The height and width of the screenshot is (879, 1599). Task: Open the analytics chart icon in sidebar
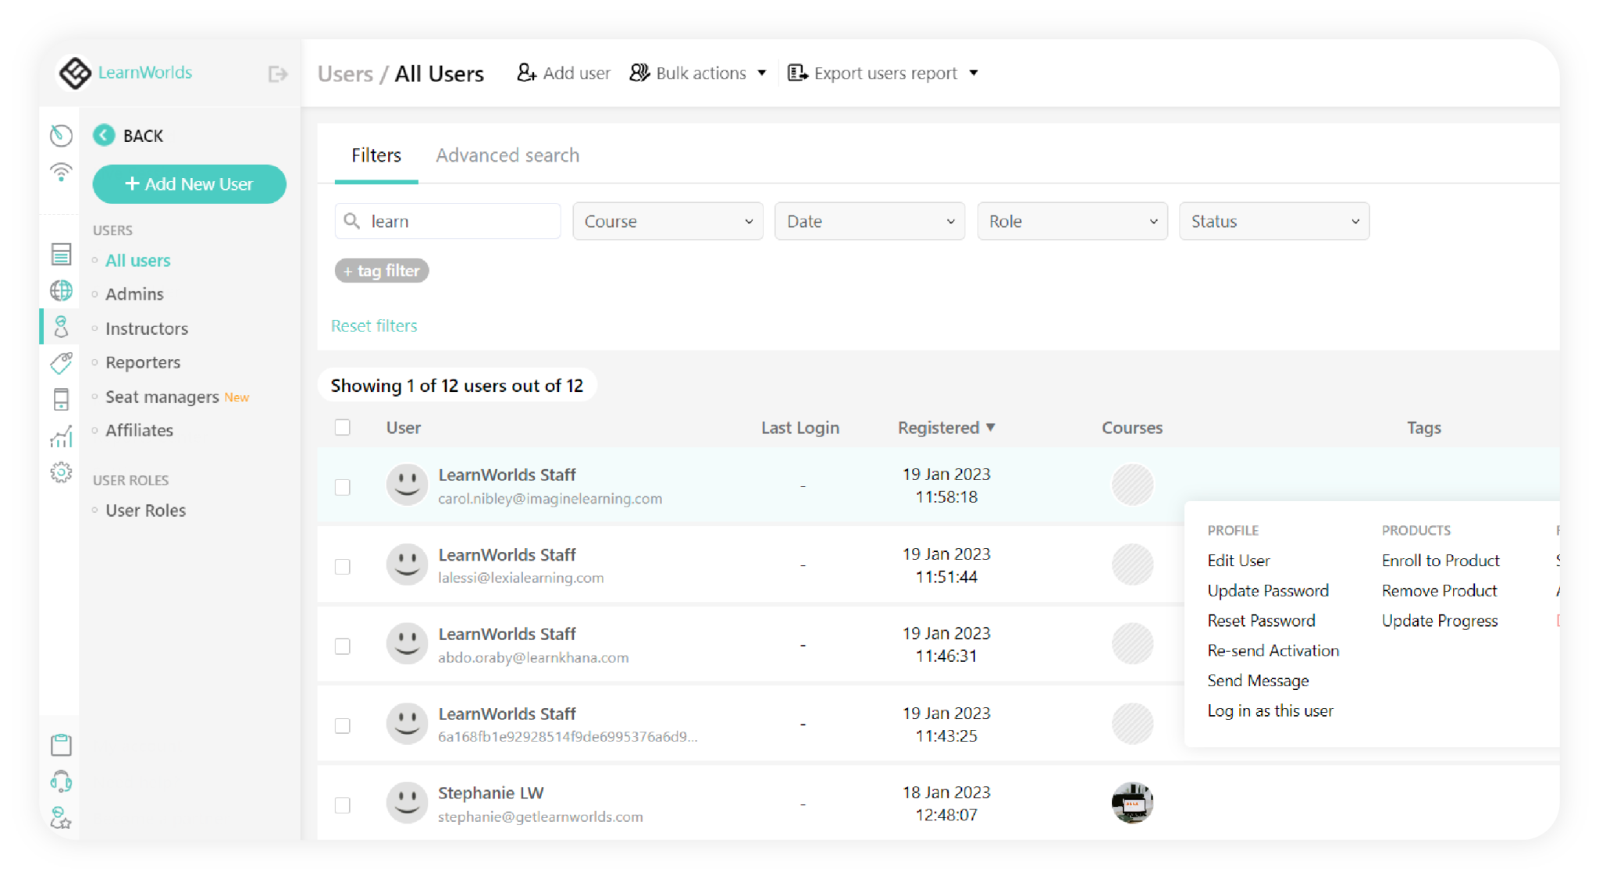[60, 436]
